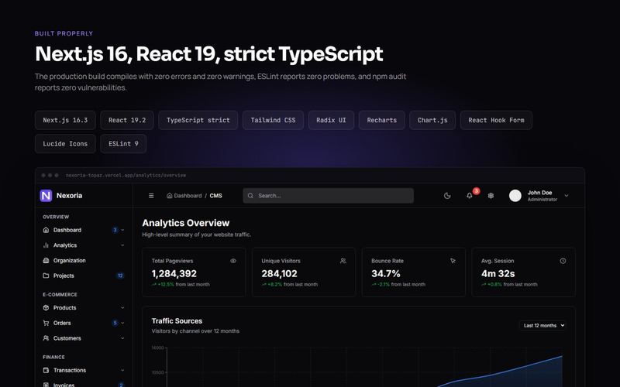Click the trend arrow beside +8.2%

(263, 284)
